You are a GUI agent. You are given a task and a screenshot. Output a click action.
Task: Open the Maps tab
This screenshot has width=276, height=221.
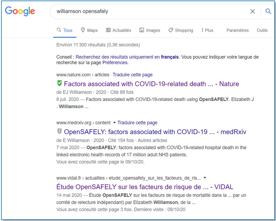click(89, 30)
